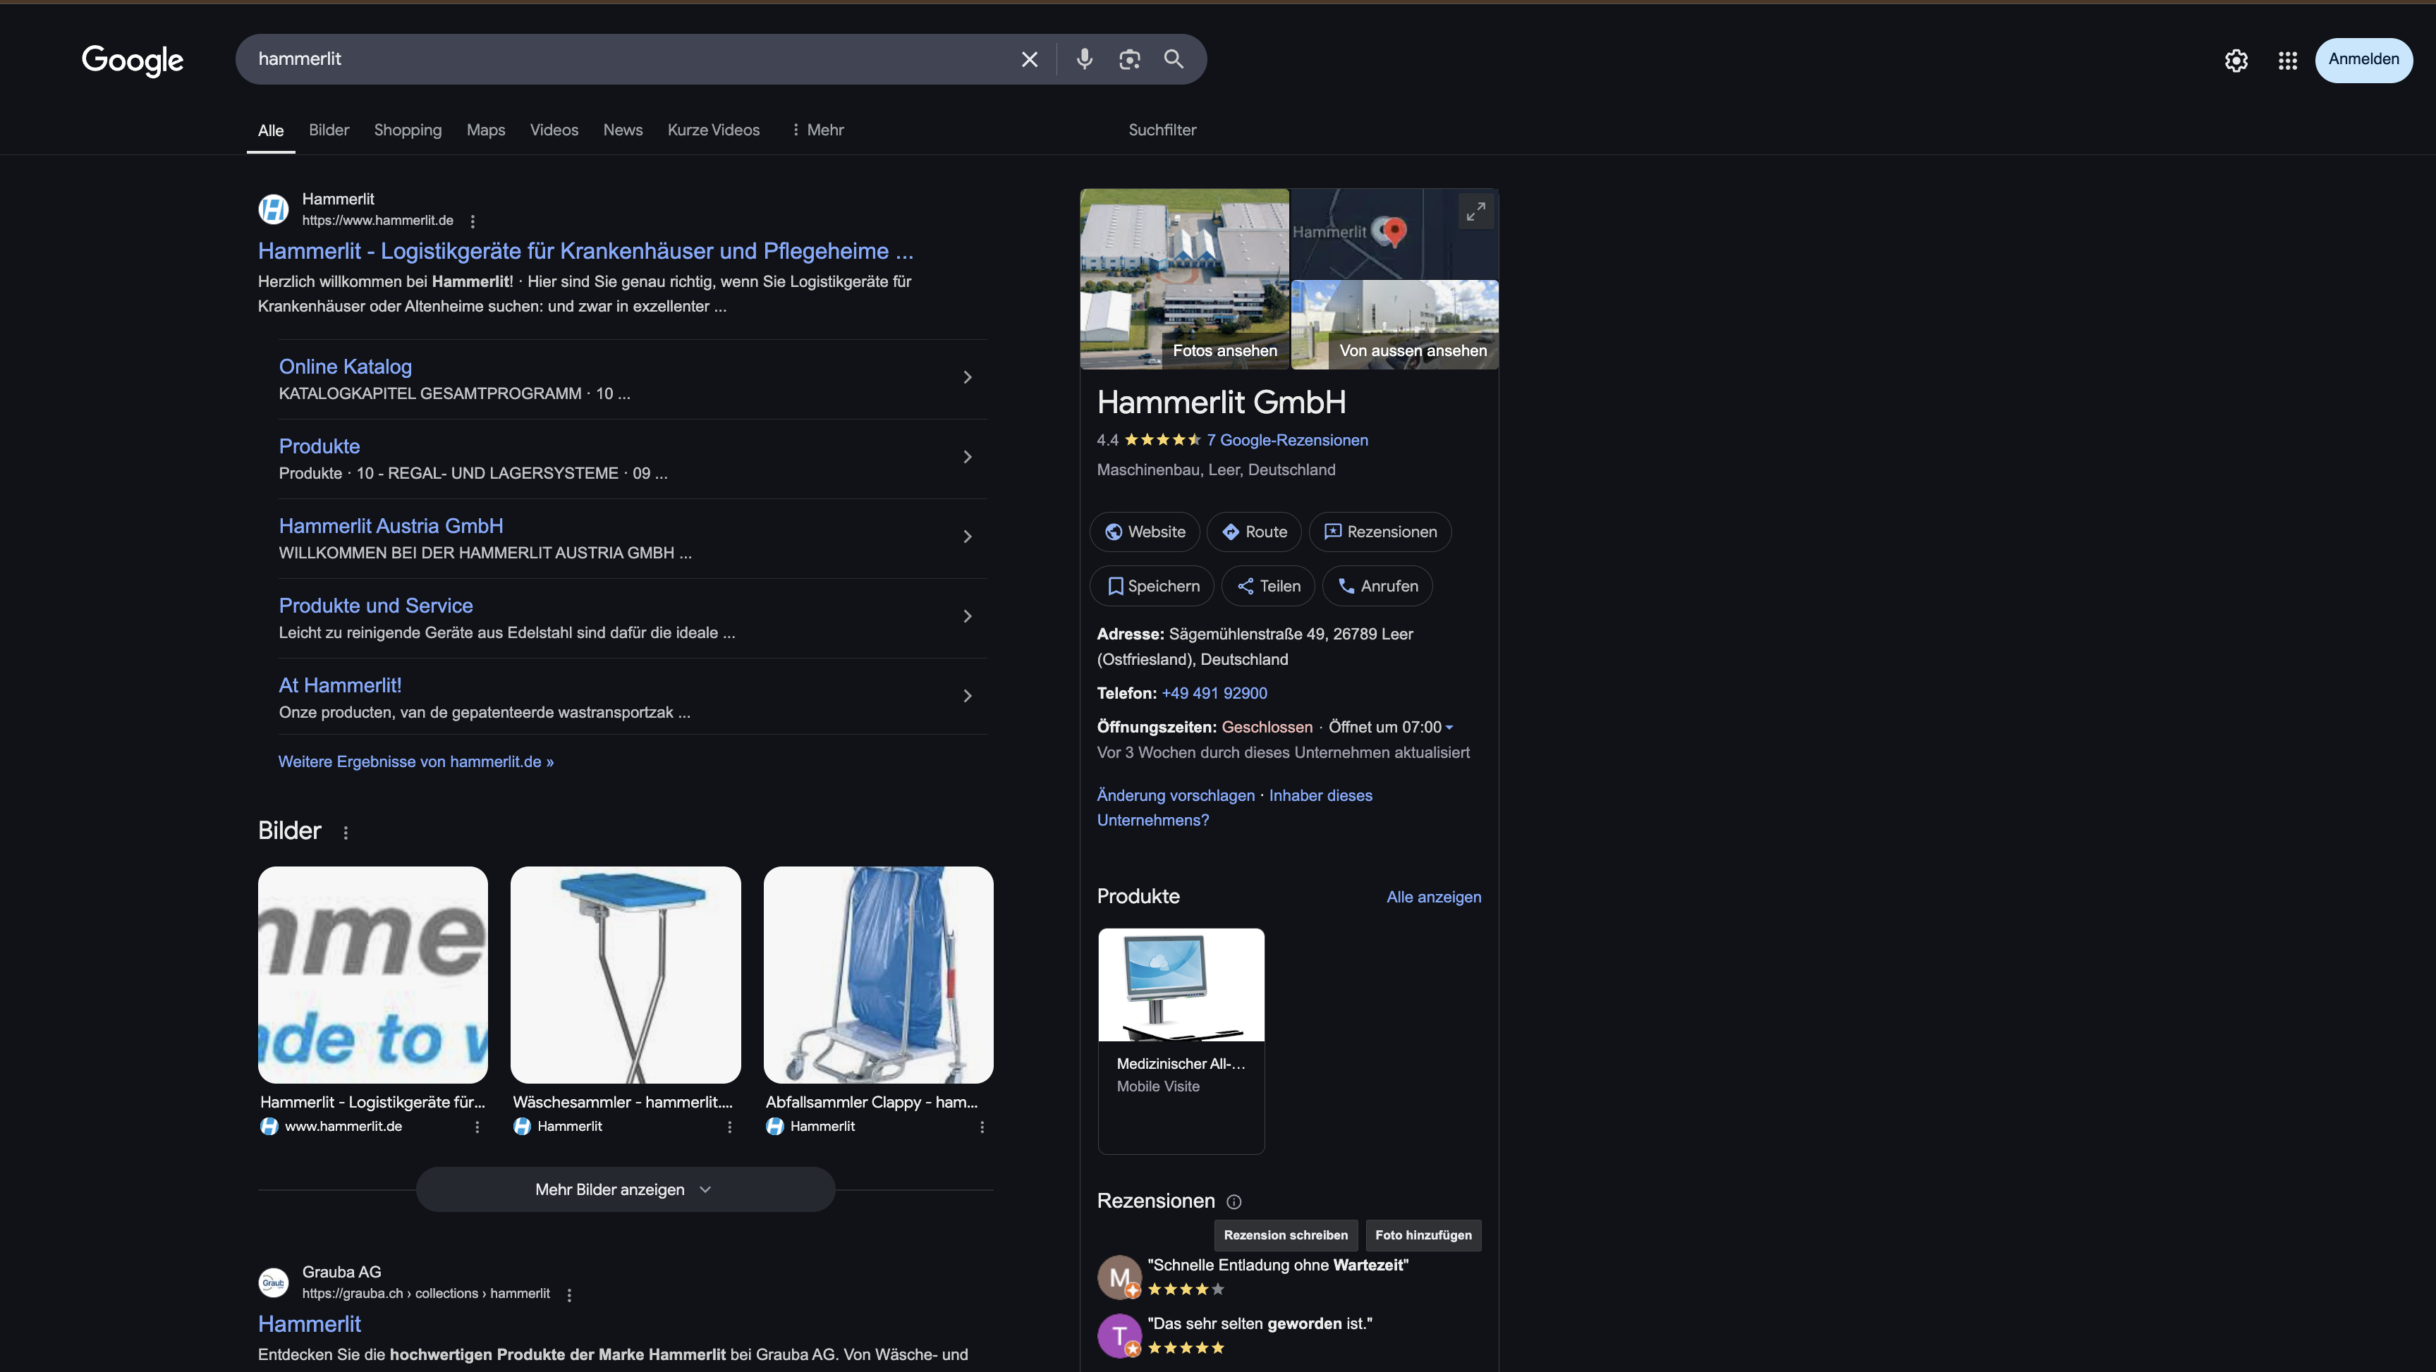
Task: Open the Google apps grid icon
Action: coord(2287,61)
